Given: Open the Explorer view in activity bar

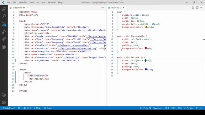Looking at the screenshot, I should point(4,9).
